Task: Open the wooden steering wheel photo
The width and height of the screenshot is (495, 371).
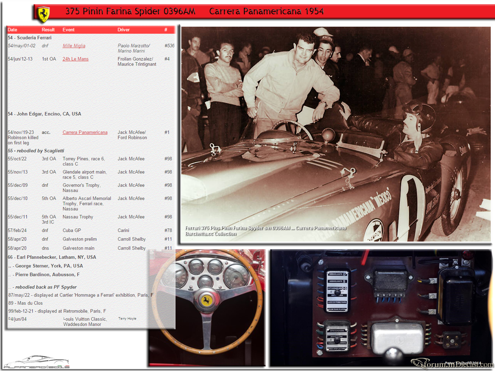Action: [207, 308]
